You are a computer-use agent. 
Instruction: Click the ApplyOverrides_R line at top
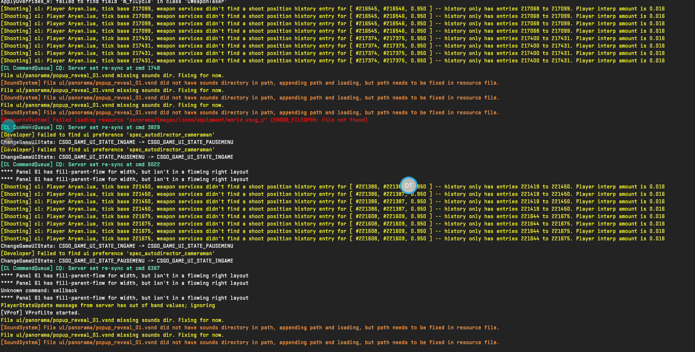[114, 2]
